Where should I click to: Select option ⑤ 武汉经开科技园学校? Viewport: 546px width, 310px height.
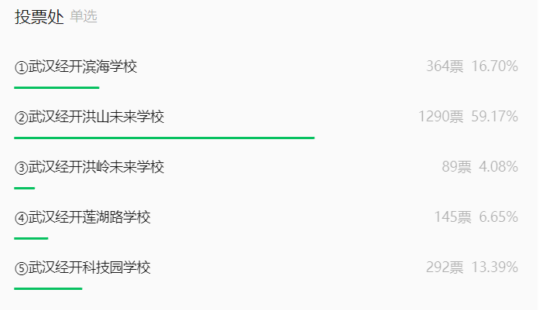coord(82,267)
